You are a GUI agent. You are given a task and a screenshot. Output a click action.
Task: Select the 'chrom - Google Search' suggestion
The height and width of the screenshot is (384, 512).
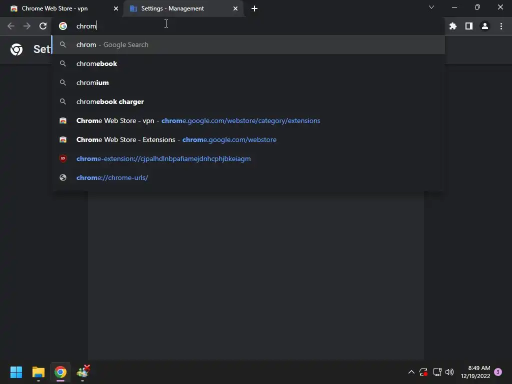coord(248,44)
